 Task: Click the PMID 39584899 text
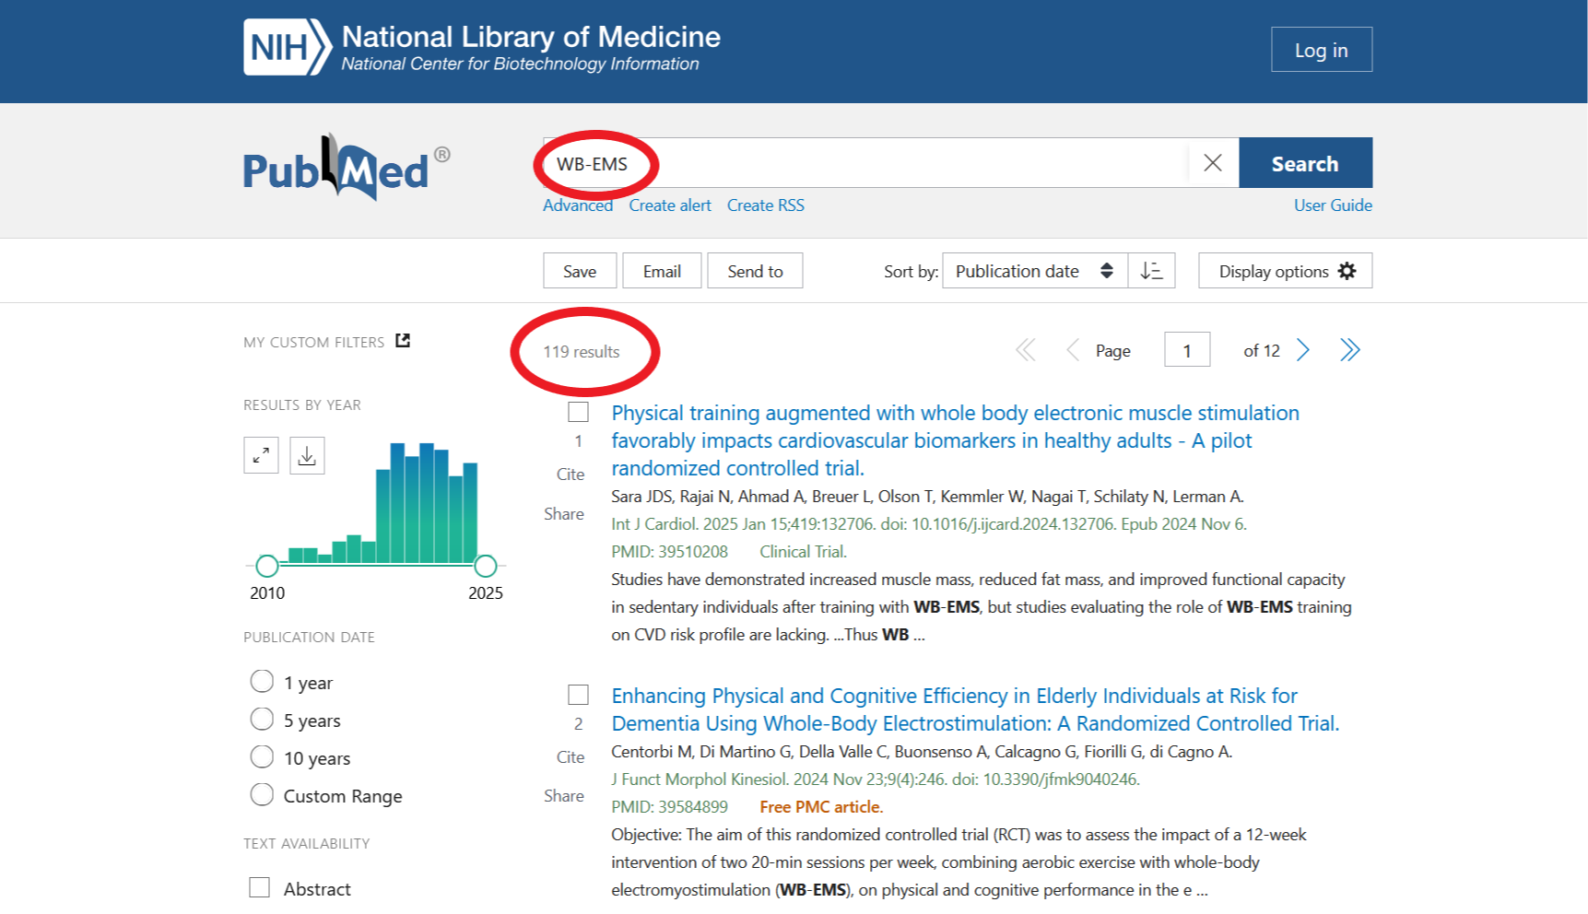[670, 807]
